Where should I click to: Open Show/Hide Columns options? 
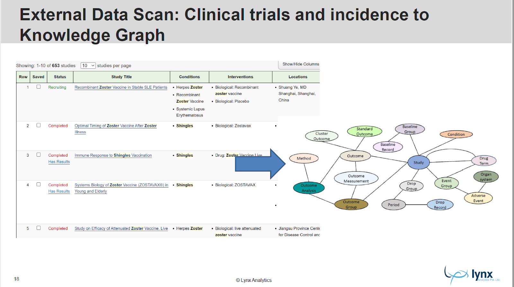click(x=301, y=64)
